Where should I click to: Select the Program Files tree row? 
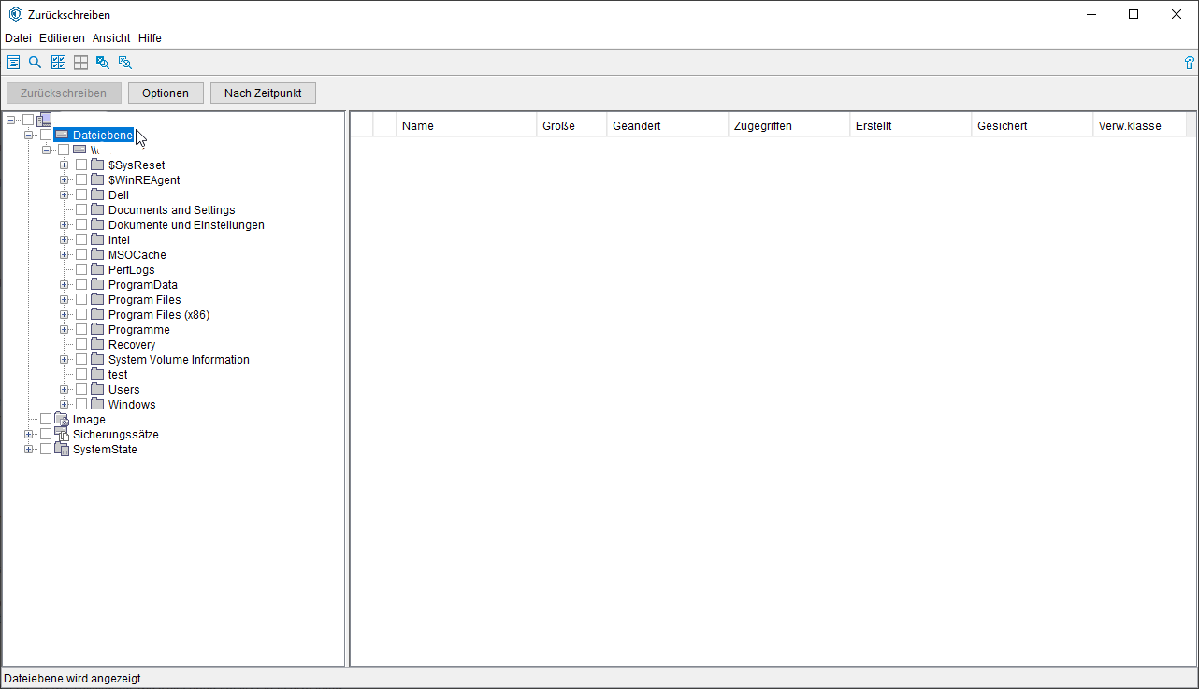click(145, 300)
